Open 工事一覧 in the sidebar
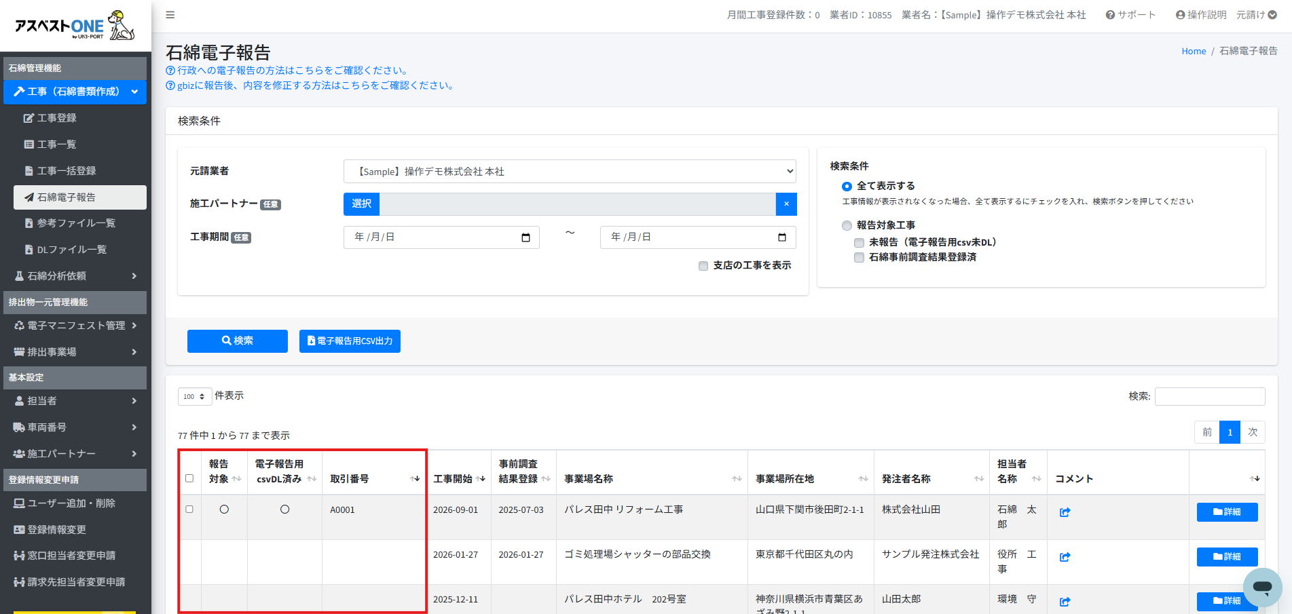Viewport: 1292px width, 614px height. click(x=56, y=145)
